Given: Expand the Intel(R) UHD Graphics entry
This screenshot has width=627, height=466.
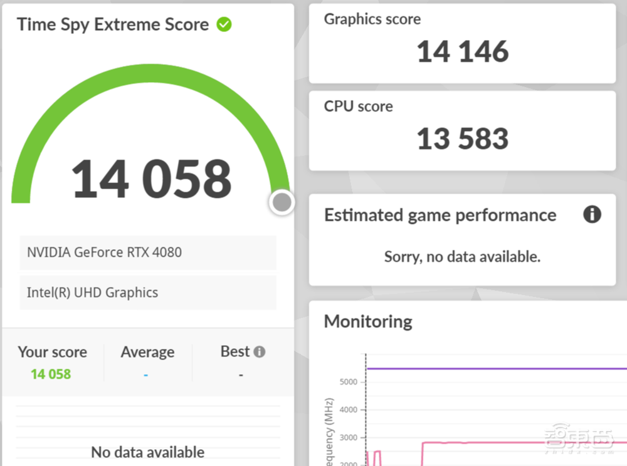Looking at the screenshot, I should 148,293.
